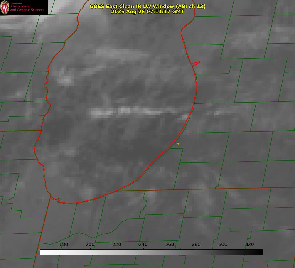Click the small "Department of" text
The image size is (295, 268).
pyautogui.click(x=16, y=4)
